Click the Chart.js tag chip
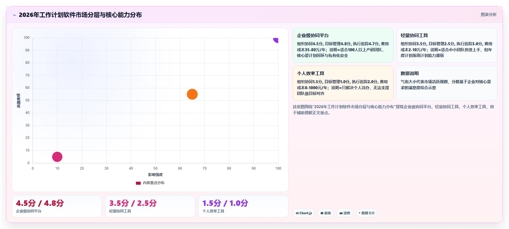The width and height of the screenshot is (509, 229). pos(304,213)
